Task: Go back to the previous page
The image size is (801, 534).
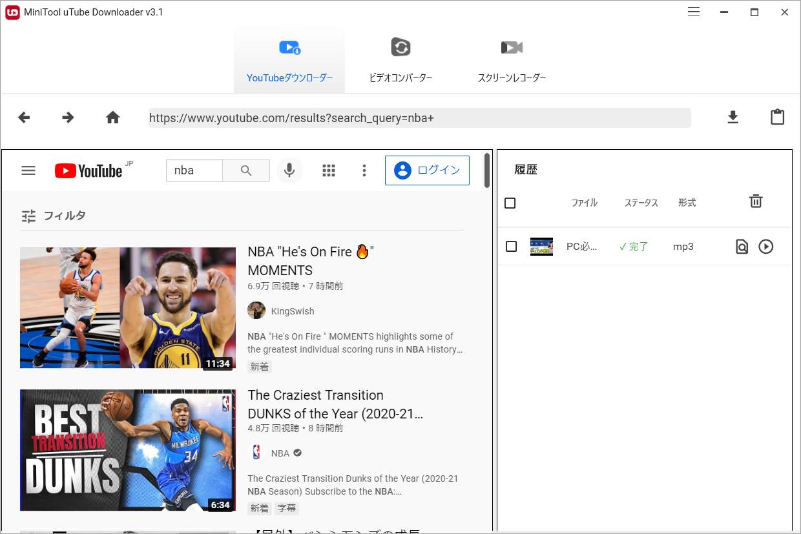Action: pos(24,118)
